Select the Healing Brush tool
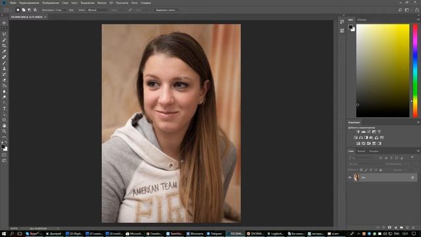 point(4,57)
